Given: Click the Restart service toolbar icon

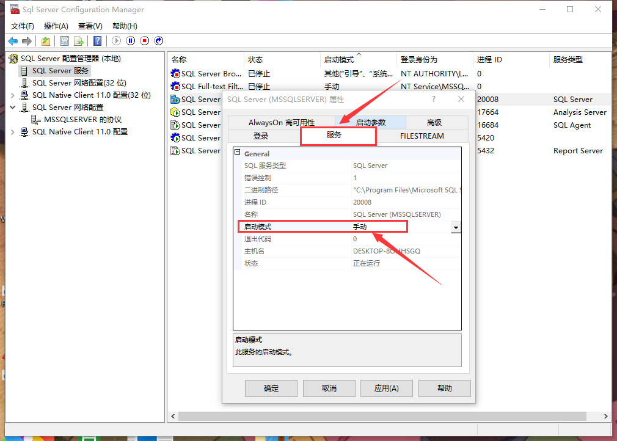Looking at the screenshot, I should click(x=159, y=41).
